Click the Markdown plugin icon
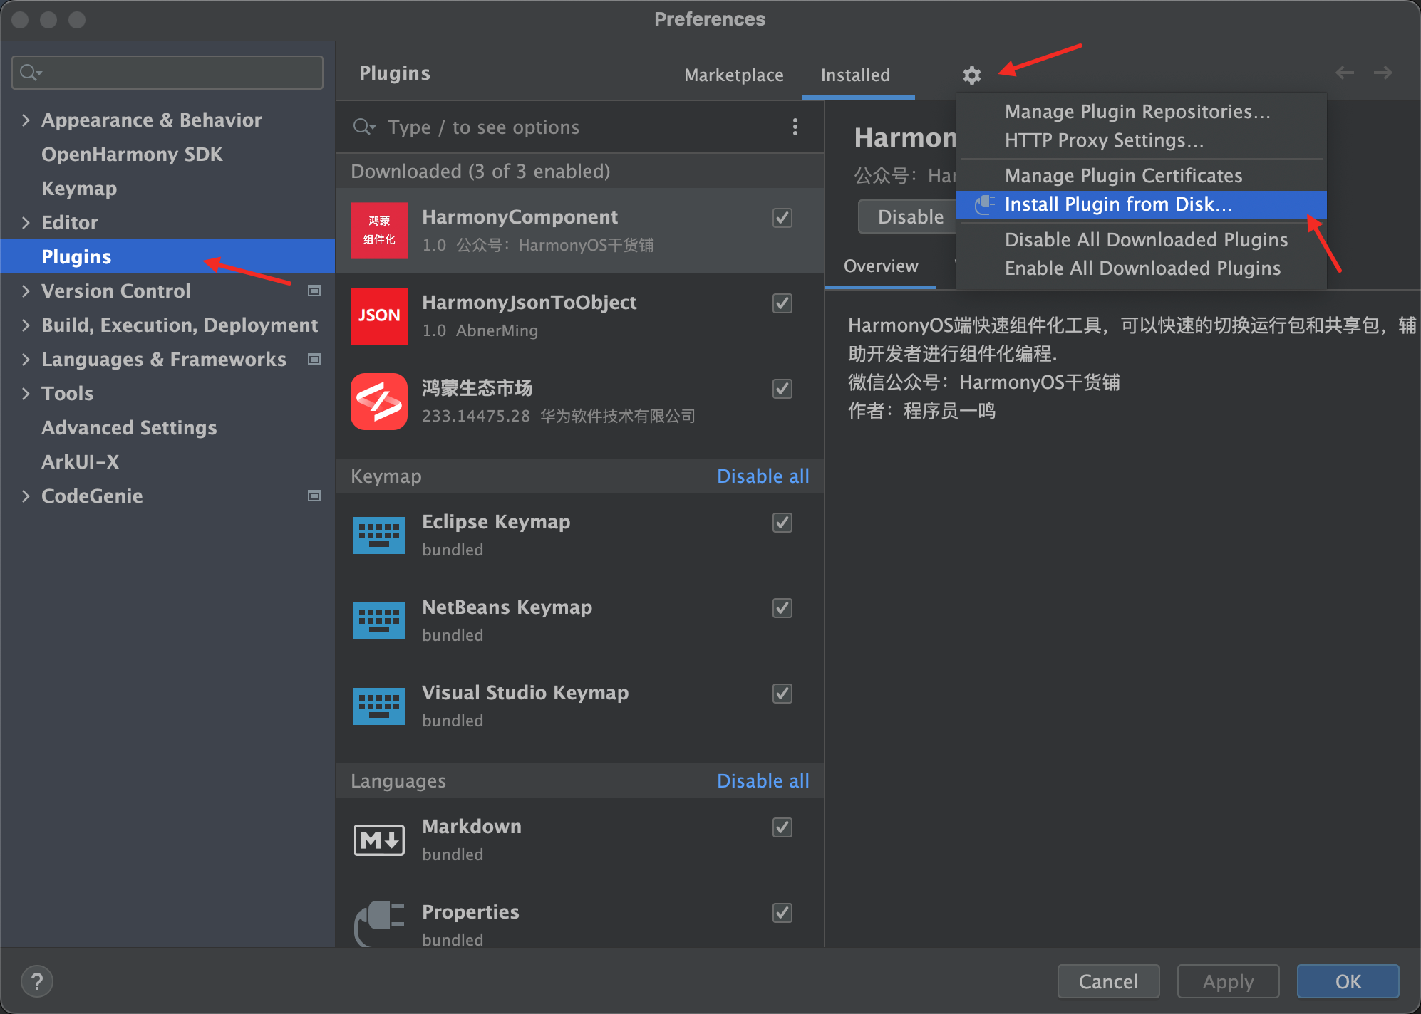Image resolution: width=1421 pixels, height=1014 pixels. [x=378, y=840]
